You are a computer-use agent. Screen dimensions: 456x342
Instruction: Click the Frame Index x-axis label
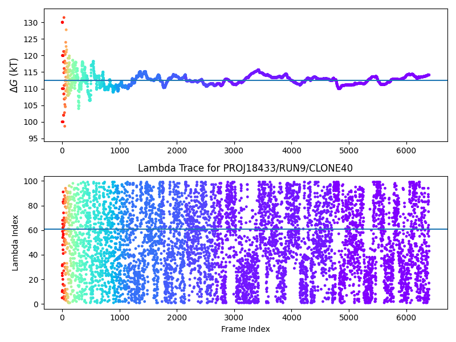(245, 329)
